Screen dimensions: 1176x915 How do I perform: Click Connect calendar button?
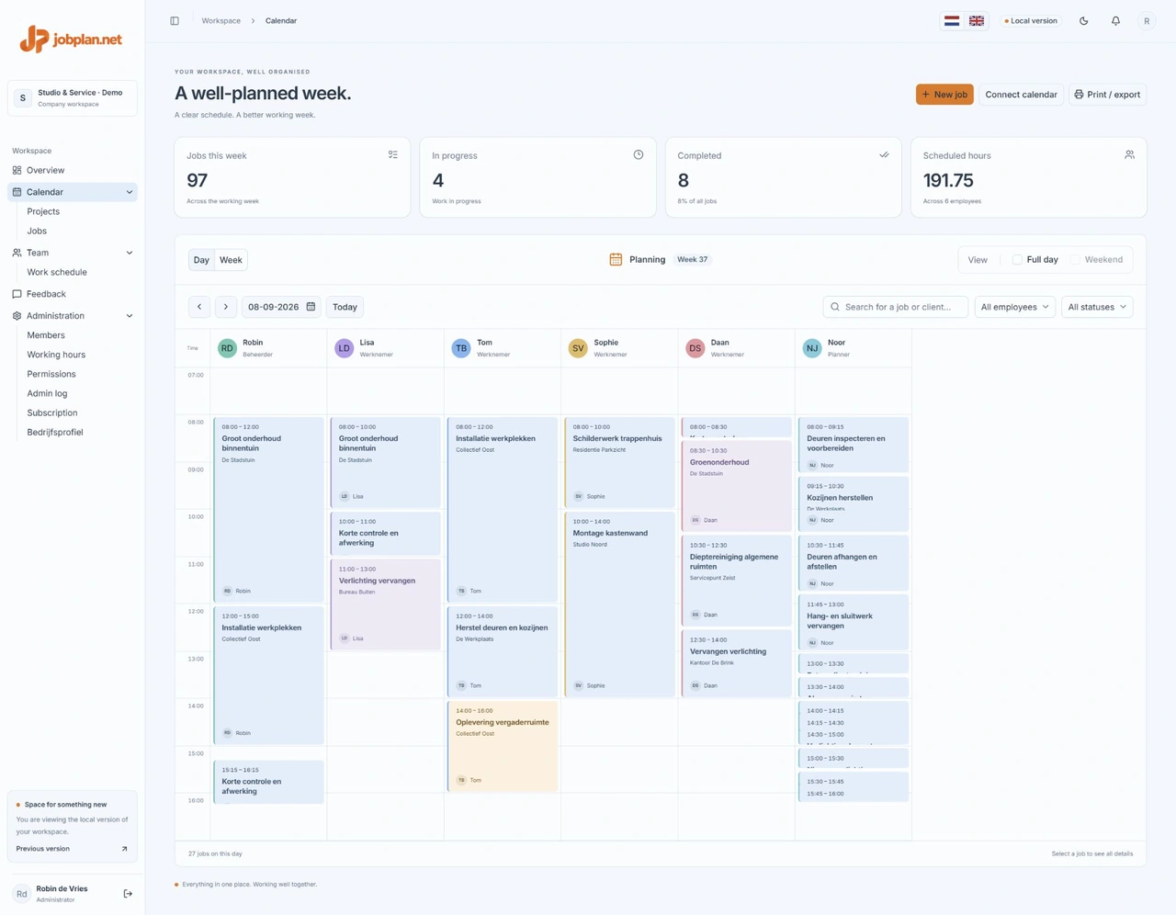pyautogui.click(x=1021, y=95)
